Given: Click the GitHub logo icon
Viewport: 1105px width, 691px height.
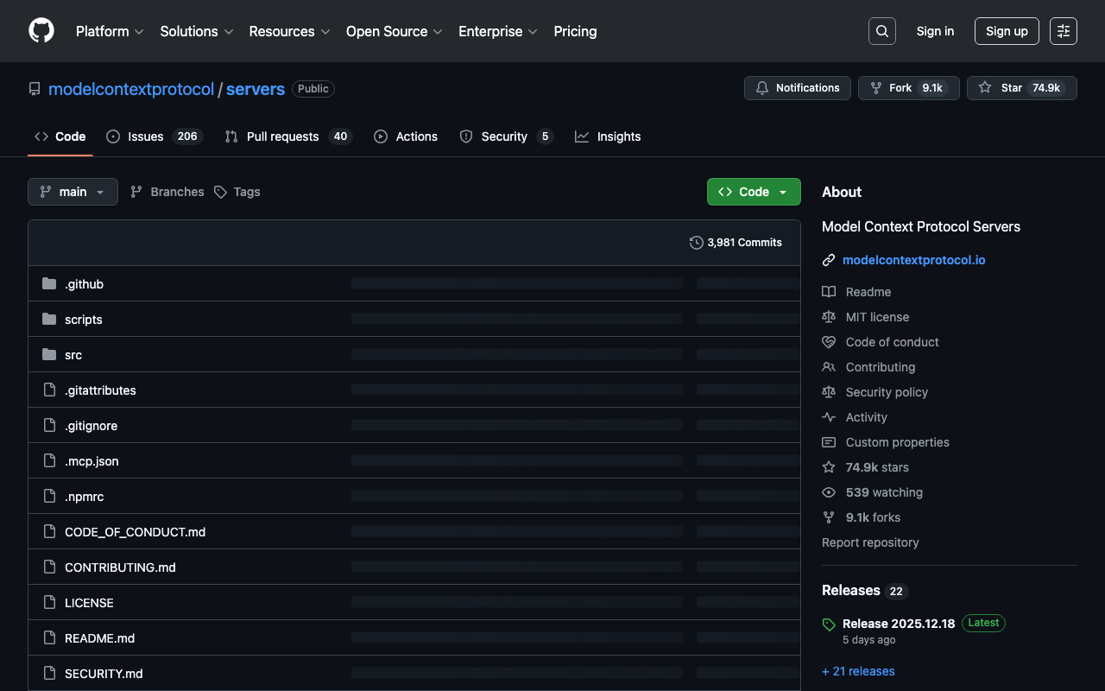Looking at the screenshot, I should pyautogui.click(x=41, y=31).
